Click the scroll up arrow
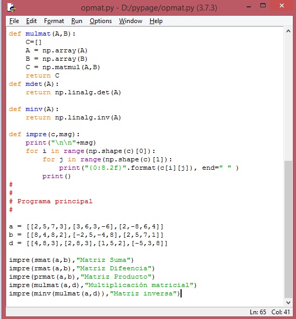The image size is (296, 319). click(288, 31)
